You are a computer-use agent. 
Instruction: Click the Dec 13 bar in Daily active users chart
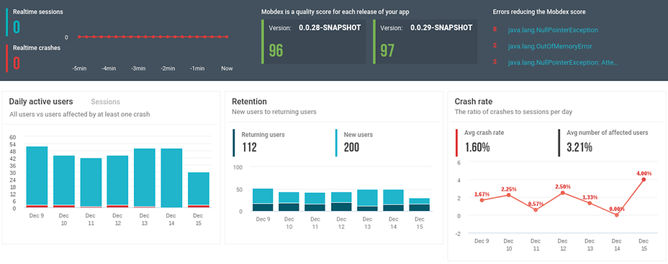[145, 178]
